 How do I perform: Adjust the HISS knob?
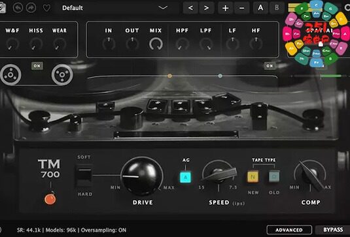point(36,44)
